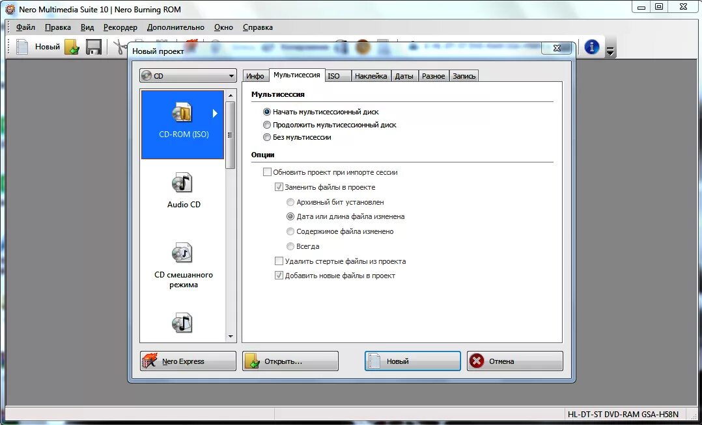The width and height of the screenshot is (702, 425).
Task: Open the CD disc type dropdown
Action: click(x=188, y=76)
